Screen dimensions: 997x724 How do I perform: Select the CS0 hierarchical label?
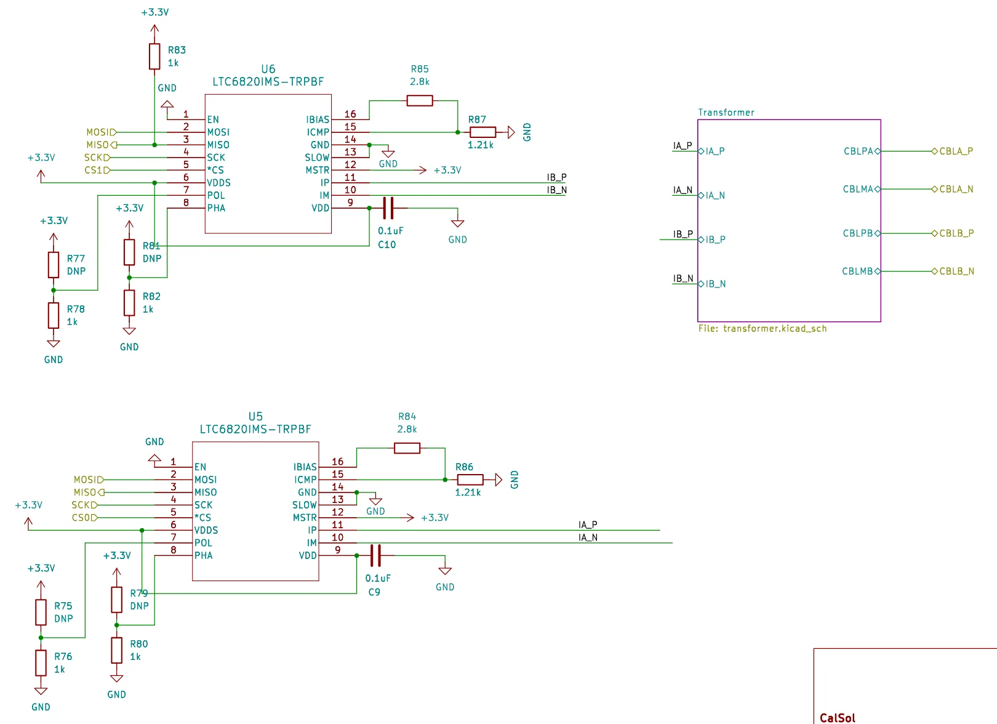85,518
